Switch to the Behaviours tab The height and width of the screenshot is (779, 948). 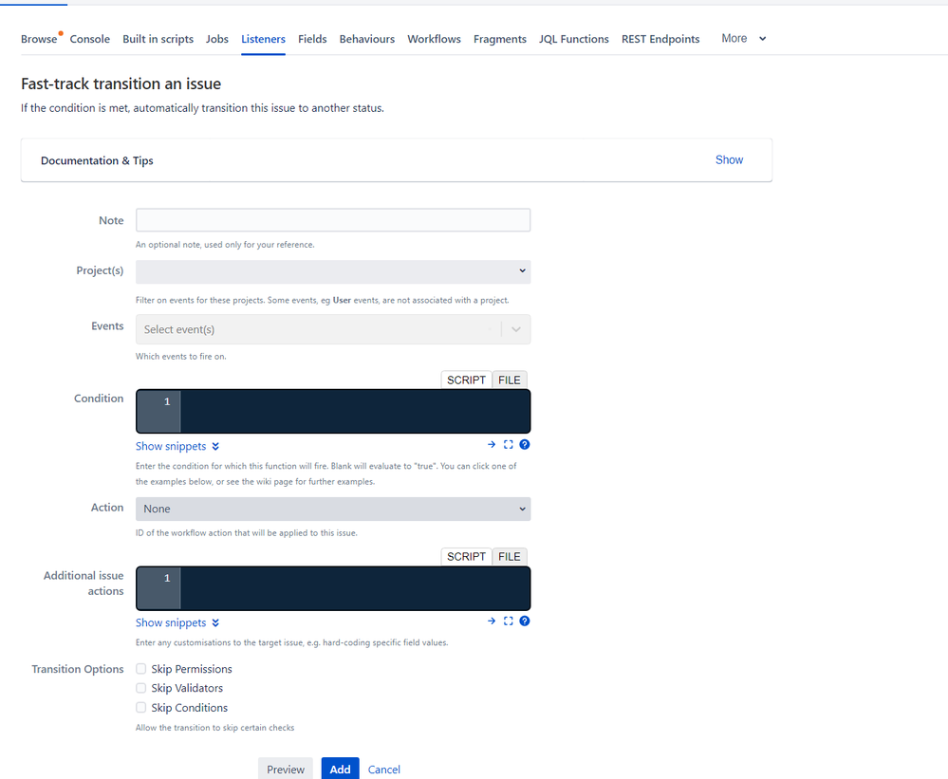click(x=367, y=39)
